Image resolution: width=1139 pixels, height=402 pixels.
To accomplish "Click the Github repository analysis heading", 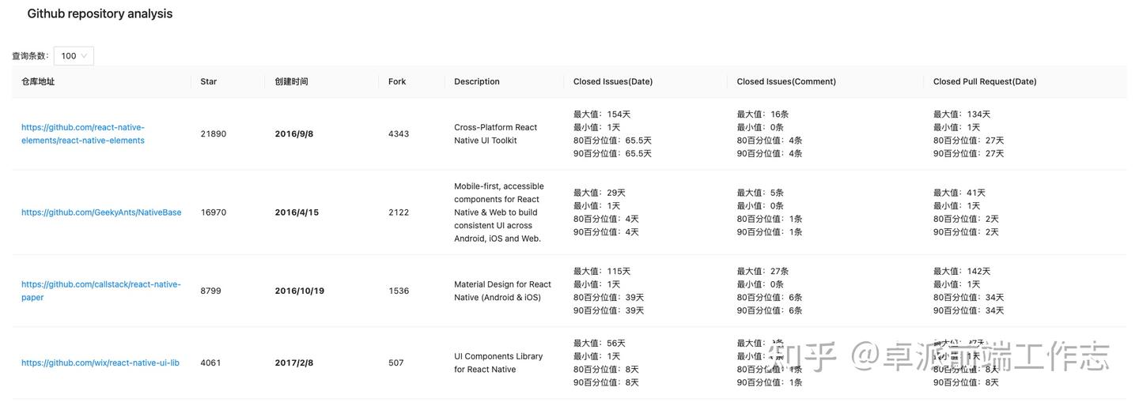I will click(x=100, y=13).
